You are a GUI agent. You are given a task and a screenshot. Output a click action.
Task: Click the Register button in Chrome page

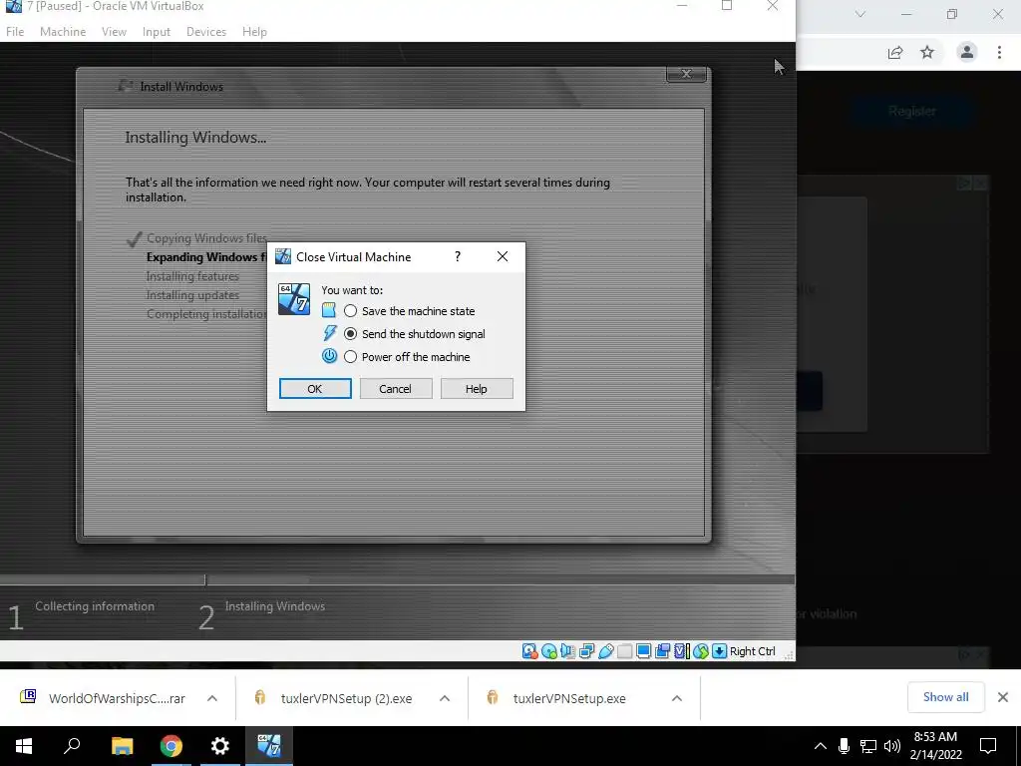click(x=912, y=111)
